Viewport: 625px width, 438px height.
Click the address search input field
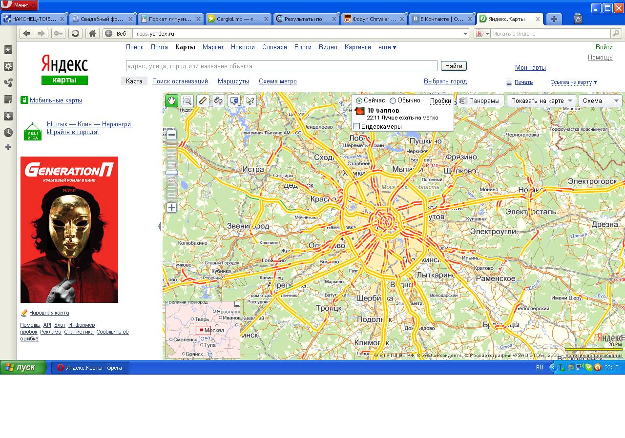tap(281, 66)
